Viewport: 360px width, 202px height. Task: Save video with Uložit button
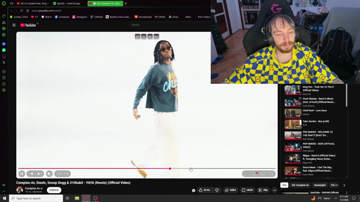point(247,190)
